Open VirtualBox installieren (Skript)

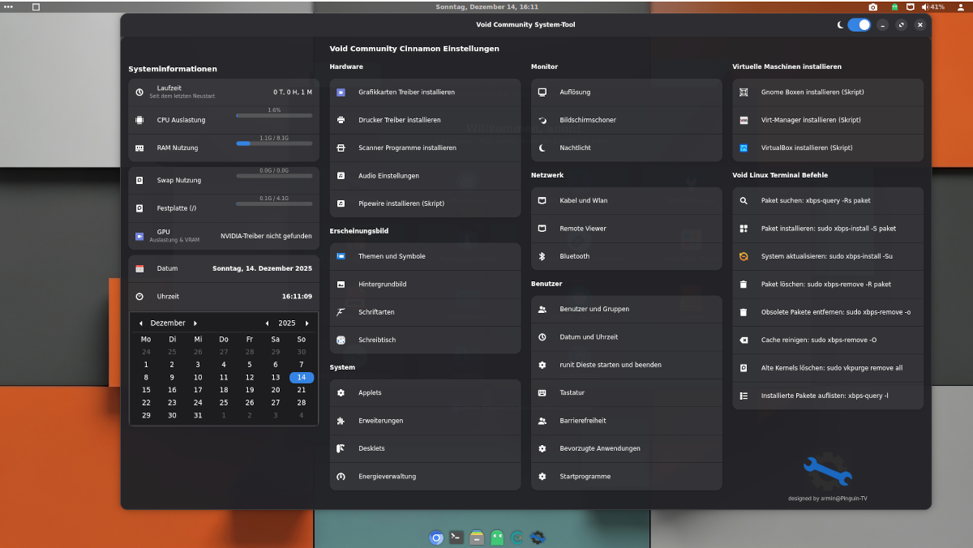pyautogui.click(x=806, y=148)
